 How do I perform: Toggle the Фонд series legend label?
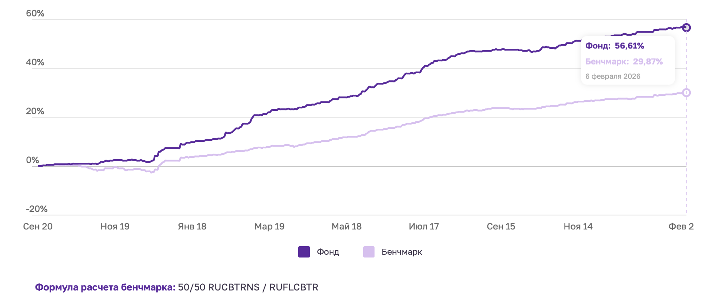(328, 252)
